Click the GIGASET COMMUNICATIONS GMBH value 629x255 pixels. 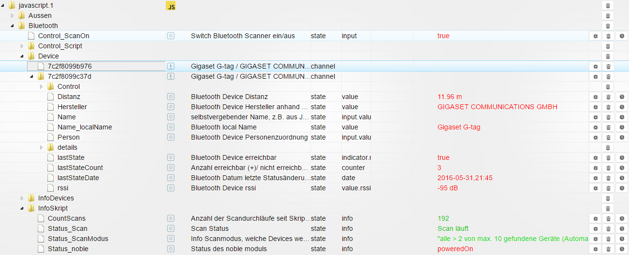[497, 107]
